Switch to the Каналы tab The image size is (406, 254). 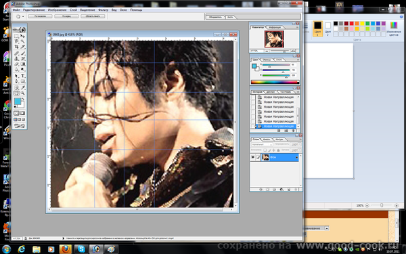(x=267, y=140)
